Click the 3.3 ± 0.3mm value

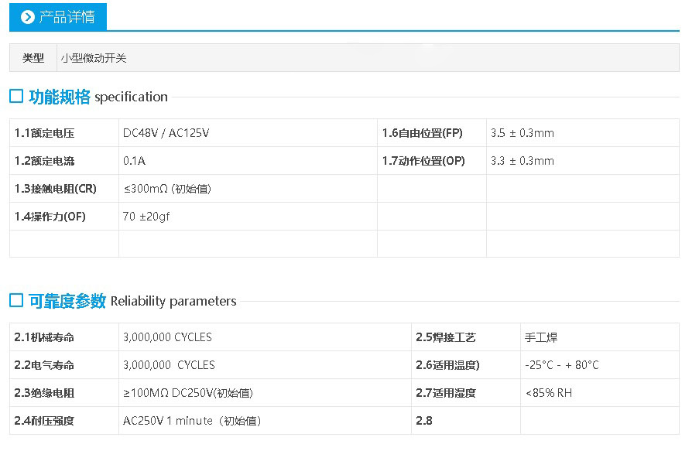[523, 161]
